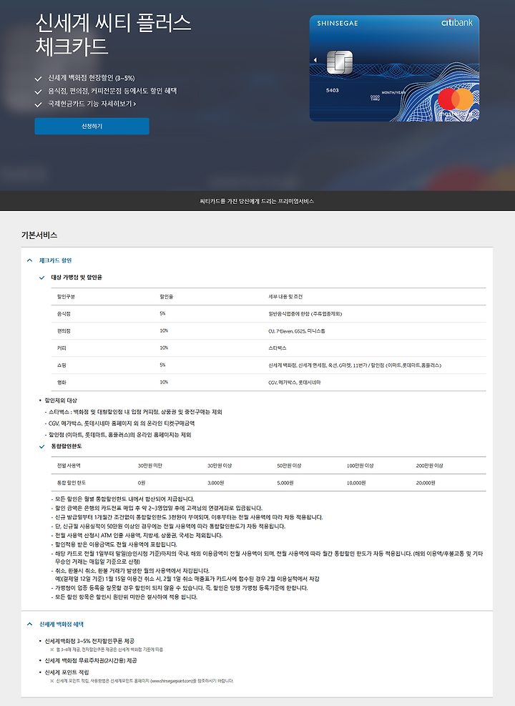Click the CGV, 메가박스, 롯데시네마 detail cell
The width and height of the screenshot is (515, 706).
point(295,382)
